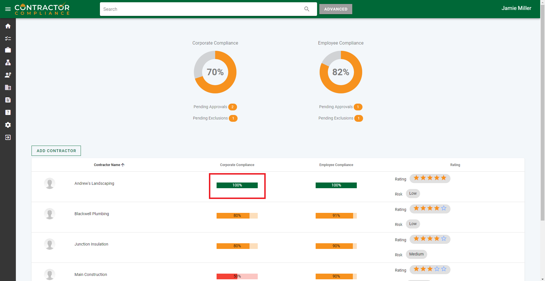Open the worker with gear icon

point(8,75)
